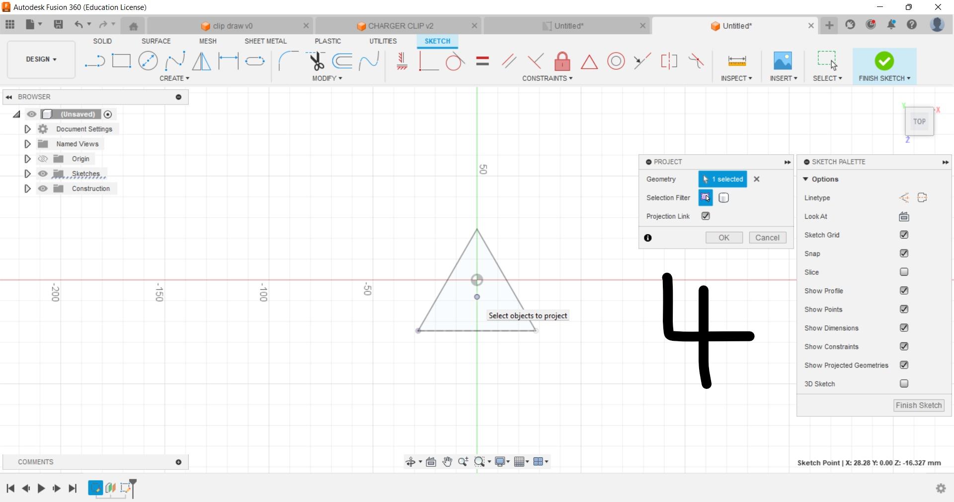Activate the Pan tool in navigation bar
The height and width of the screenshot is (502, 954).
click(x=447, y=461)
